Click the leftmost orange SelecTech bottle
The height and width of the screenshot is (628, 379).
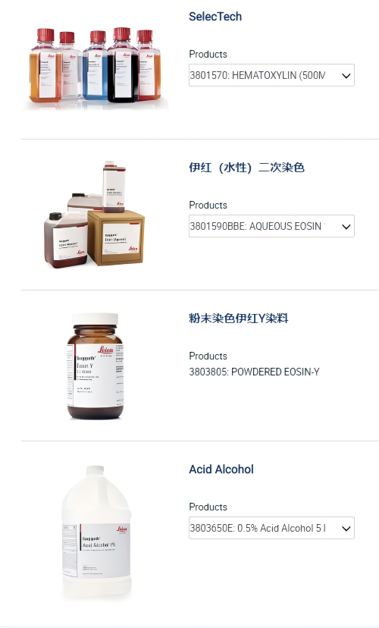coord(45,65)
